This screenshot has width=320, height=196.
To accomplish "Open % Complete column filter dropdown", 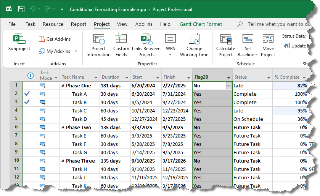I will click(304, 78).
